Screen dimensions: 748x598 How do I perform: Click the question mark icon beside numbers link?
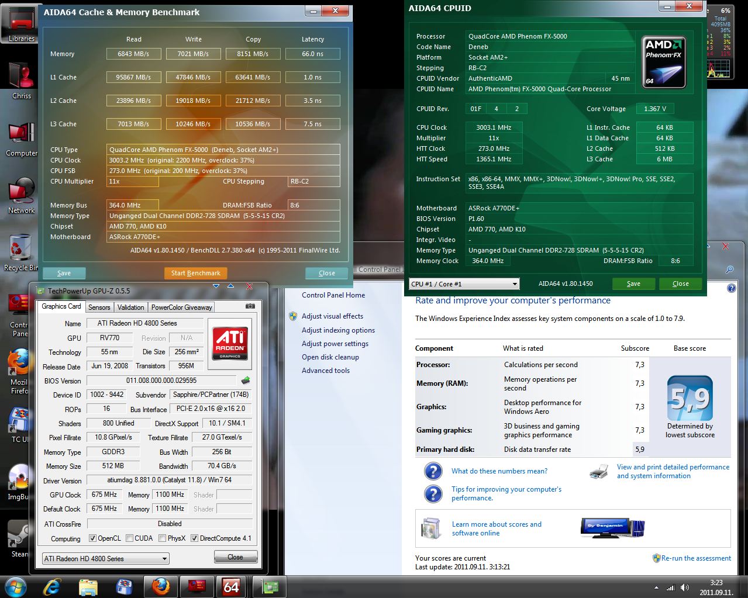pos(433,471)
